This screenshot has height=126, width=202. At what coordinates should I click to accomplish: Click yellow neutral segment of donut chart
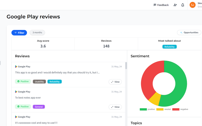click(155, 99)
